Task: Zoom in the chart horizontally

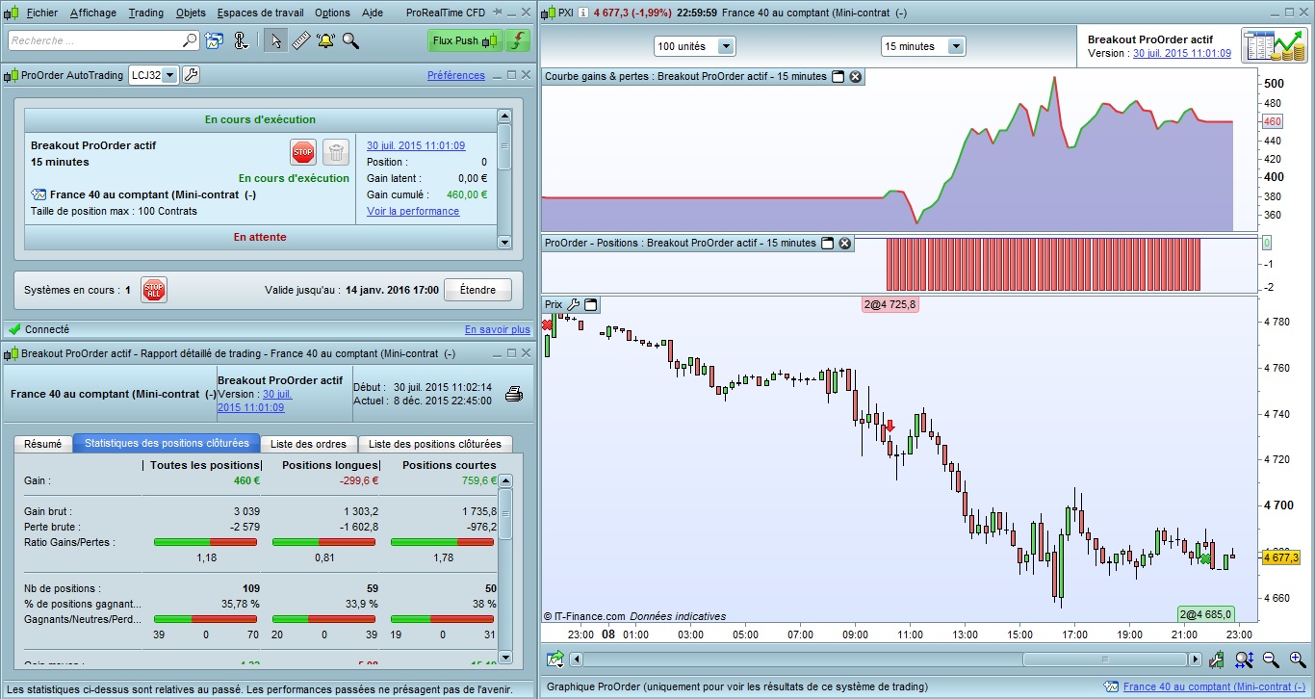Action: point(1297,660)
